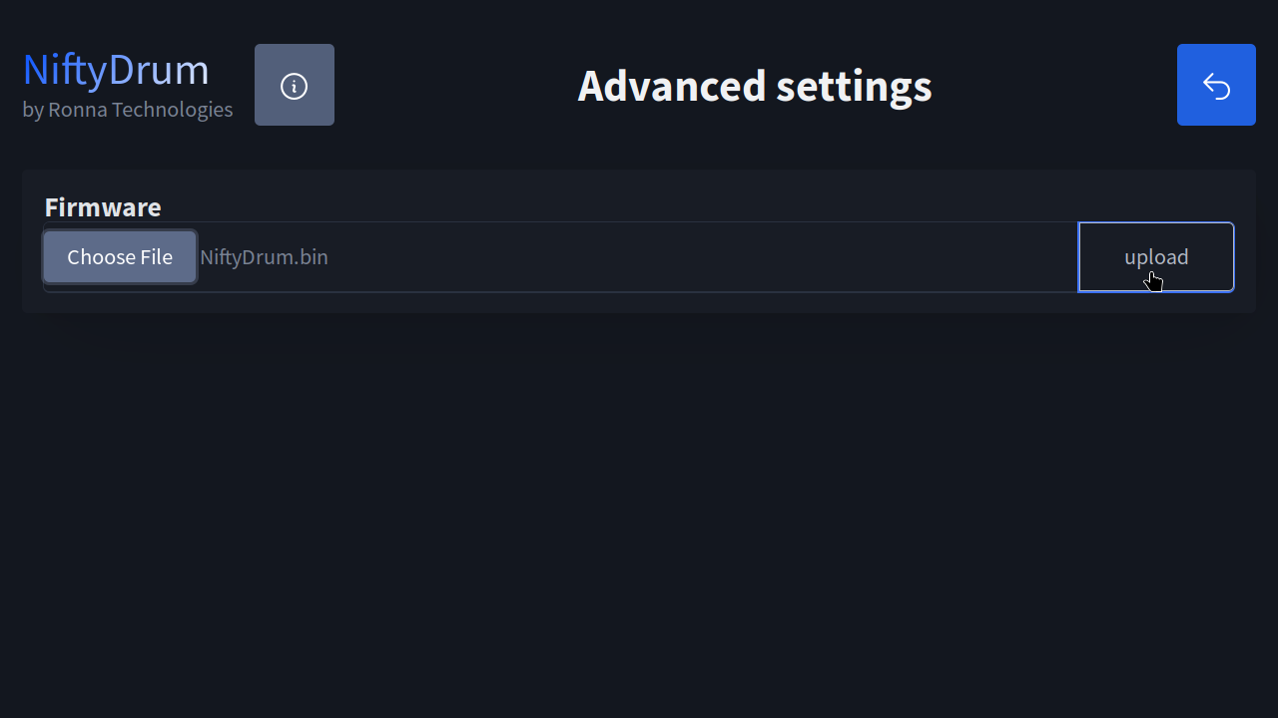This screenshot has height=718, width=1278.
Task: Open device information via the circled-i icon
Action: (295, 85)
